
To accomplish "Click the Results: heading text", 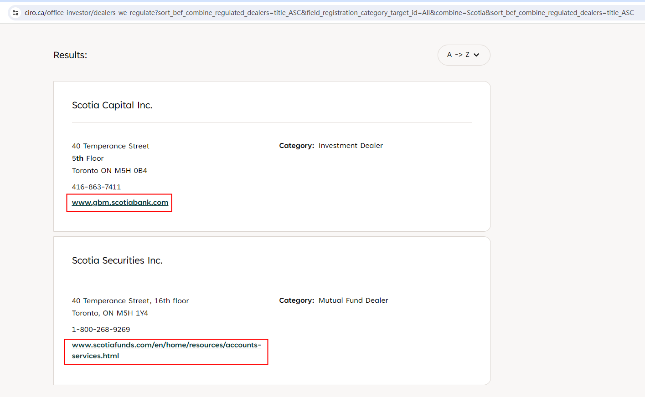I will [x=70, y=55].
